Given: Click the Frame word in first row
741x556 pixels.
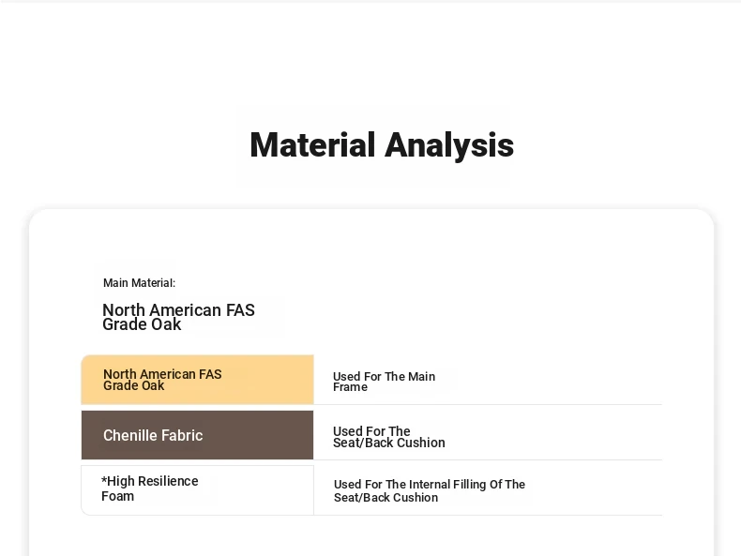Looking at the screenshot, I should [350, 387].
